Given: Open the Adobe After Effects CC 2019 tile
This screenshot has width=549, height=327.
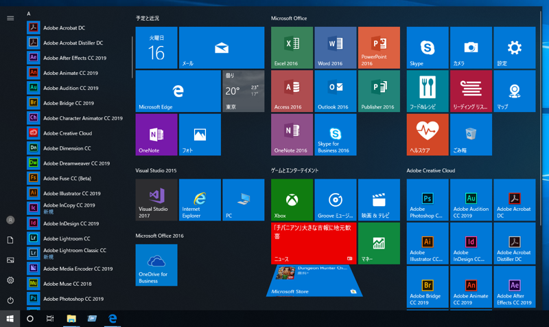Looking at the screenshot, I should pos(514,286).
